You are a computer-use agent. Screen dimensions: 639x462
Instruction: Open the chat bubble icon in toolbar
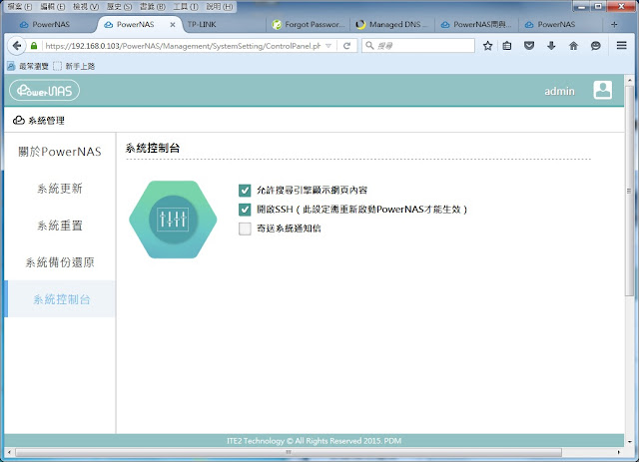[595, 46]
